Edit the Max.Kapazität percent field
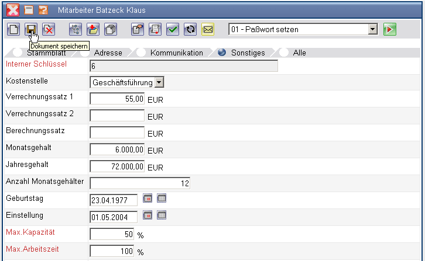The width and height of the screenshot is (425, 261). [x=112, y=234]
